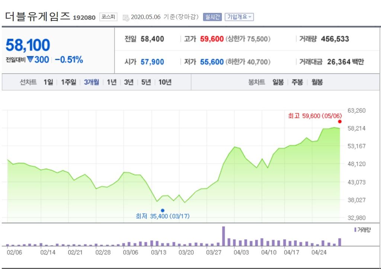The image size is (381, 269).
Task: Click the last volume bar on the right
Action: 340,242
